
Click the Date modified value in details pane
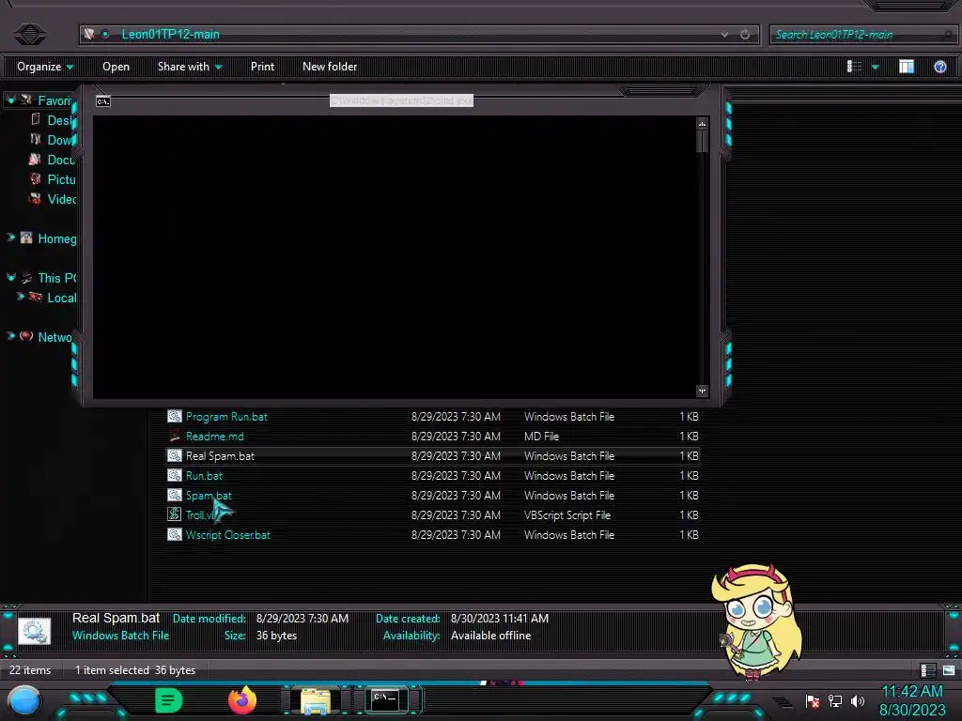point(302,618)
